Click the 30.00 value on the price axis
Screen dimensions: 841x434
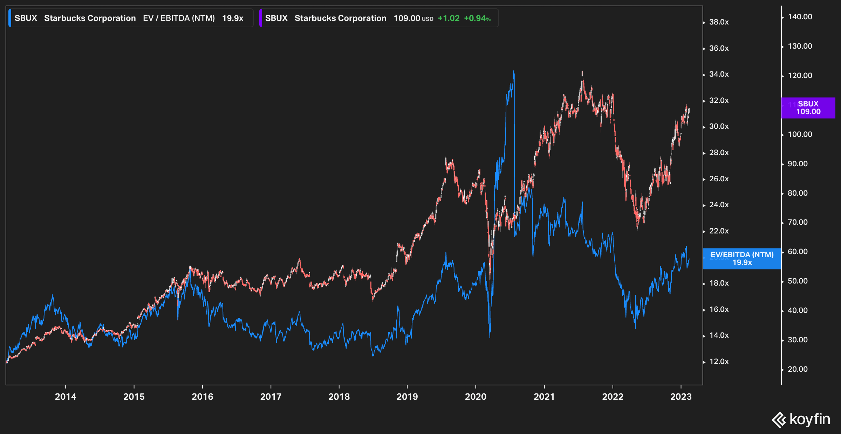(x=798, y=340)
